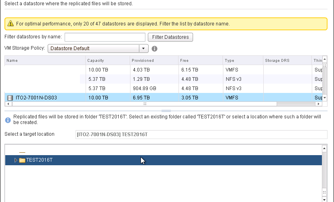This screenshot has width=334, height=202.
Task: Click the blue info icon beside replicated files note
Action: click(8, 120)
